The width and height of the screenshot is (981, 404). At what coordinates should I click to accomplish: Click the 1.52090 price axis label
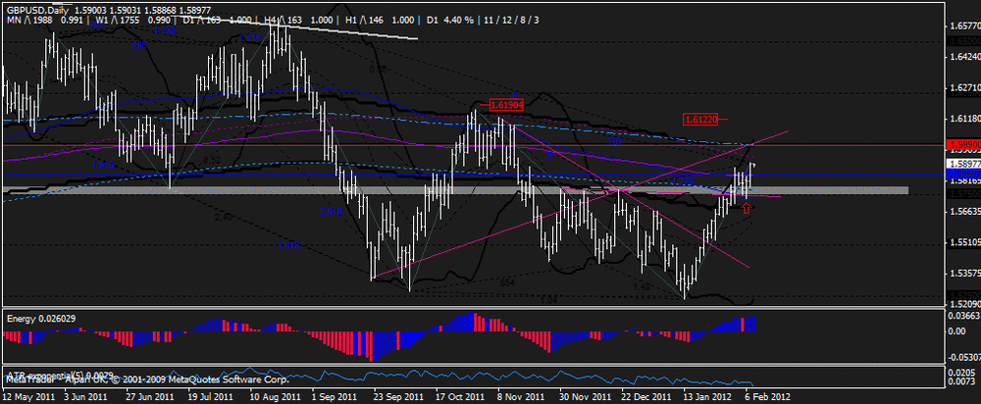pos(966,303)
